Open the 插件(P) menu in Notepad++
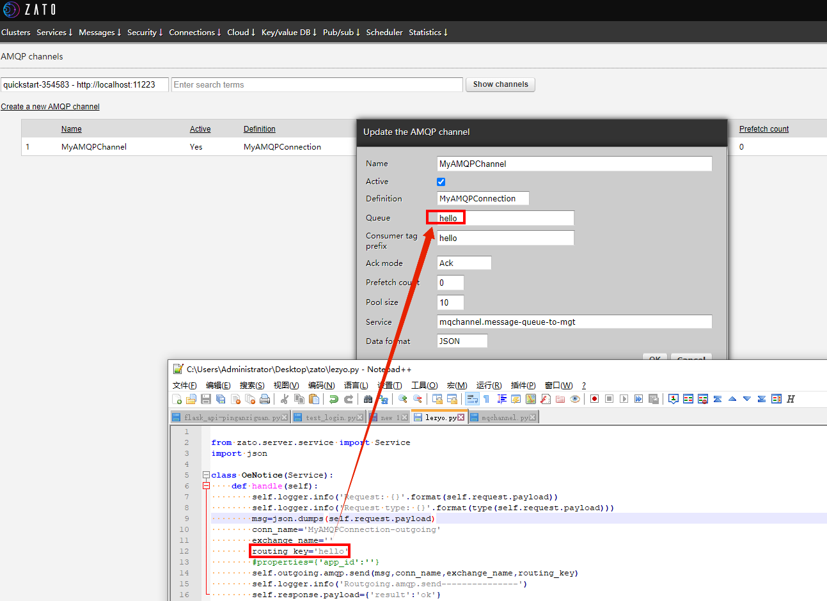Image resolution: width=827 pixels, height=601 pixels. point(523,385)
